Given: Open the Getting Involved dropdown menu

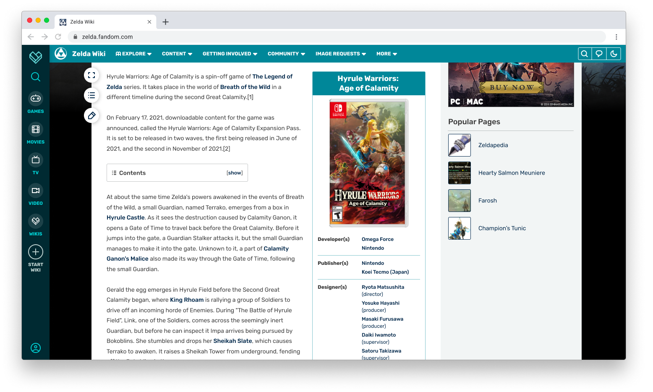Looking at the screenshot, I should click(x=230, y=54).
